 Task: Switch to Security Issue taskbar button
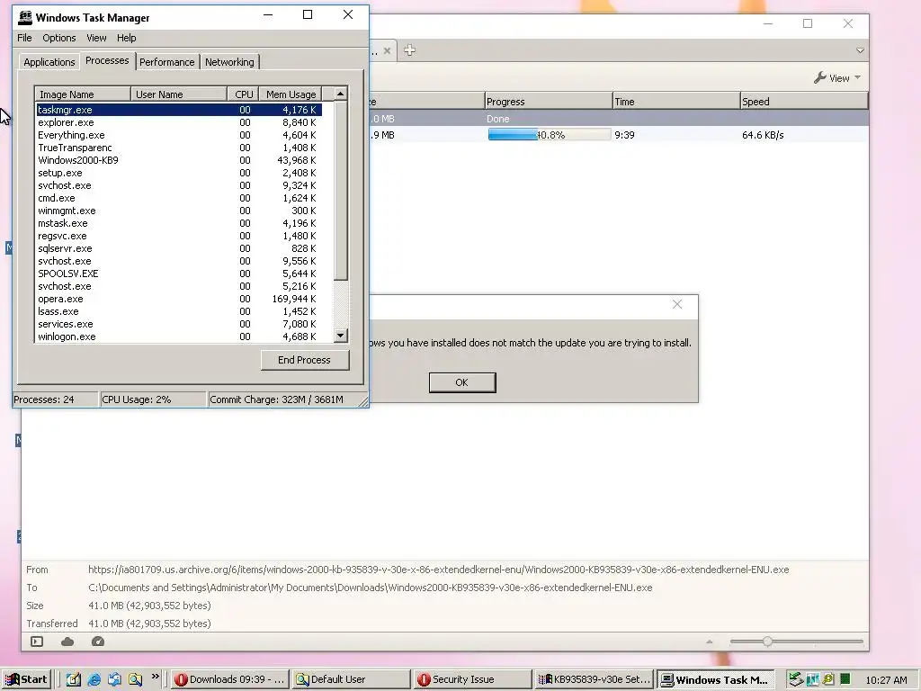[x=471, y=679]
